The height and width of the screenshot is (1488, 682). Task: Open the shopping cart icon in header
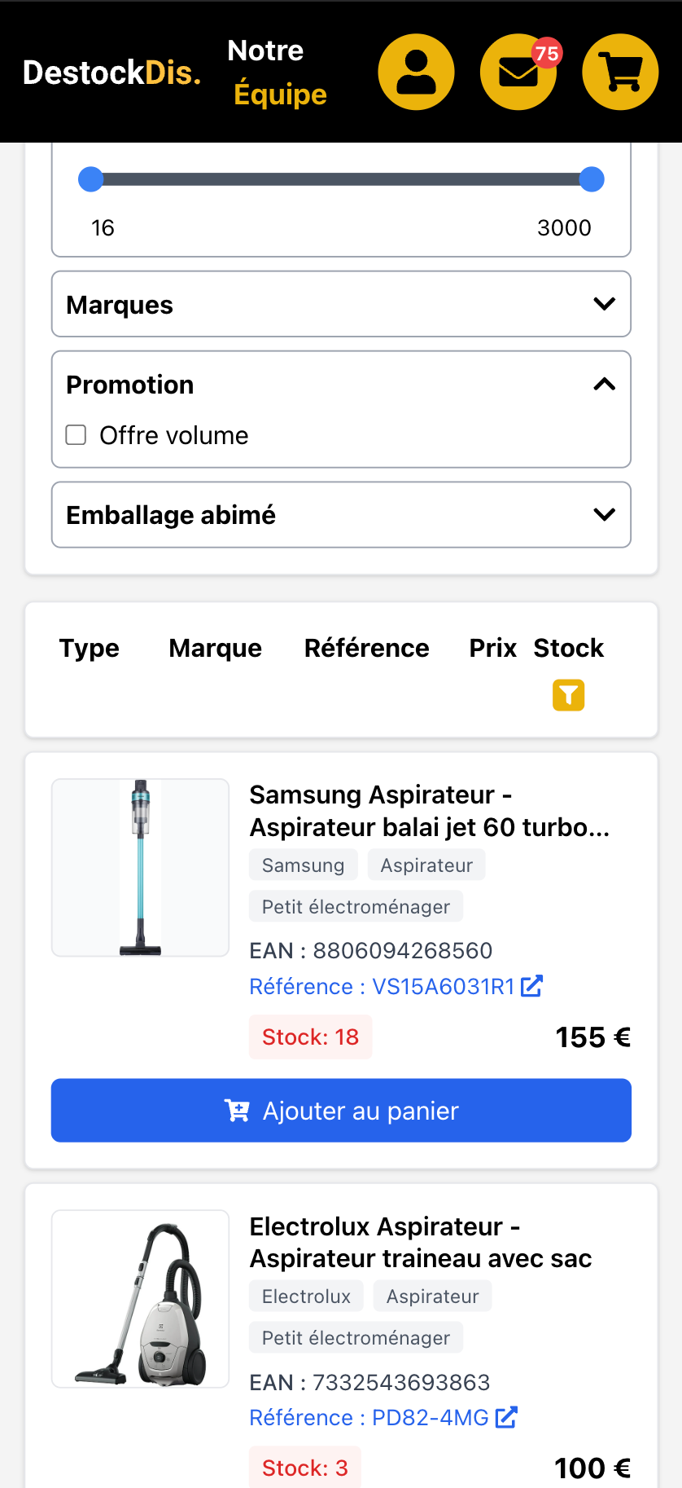click(x=620, y=73)
